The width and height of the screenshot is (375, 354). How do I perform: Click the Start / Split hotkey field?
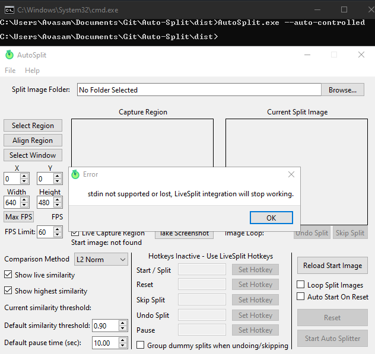202,270
